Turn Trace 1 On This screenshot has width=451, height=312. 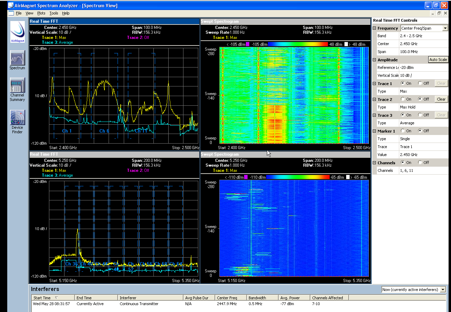(402, 83)
